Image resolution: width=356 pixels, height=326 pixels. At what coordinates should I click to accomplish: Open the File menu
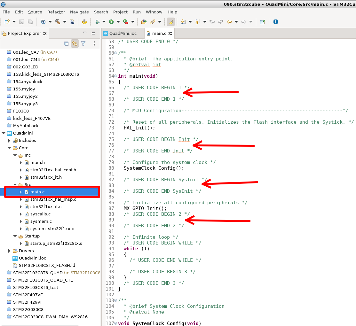[x=6, y=12]
